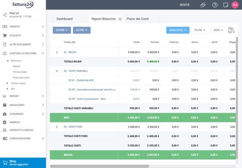Click the Acquisti shopping cart icon

click(x=5, y=35)
